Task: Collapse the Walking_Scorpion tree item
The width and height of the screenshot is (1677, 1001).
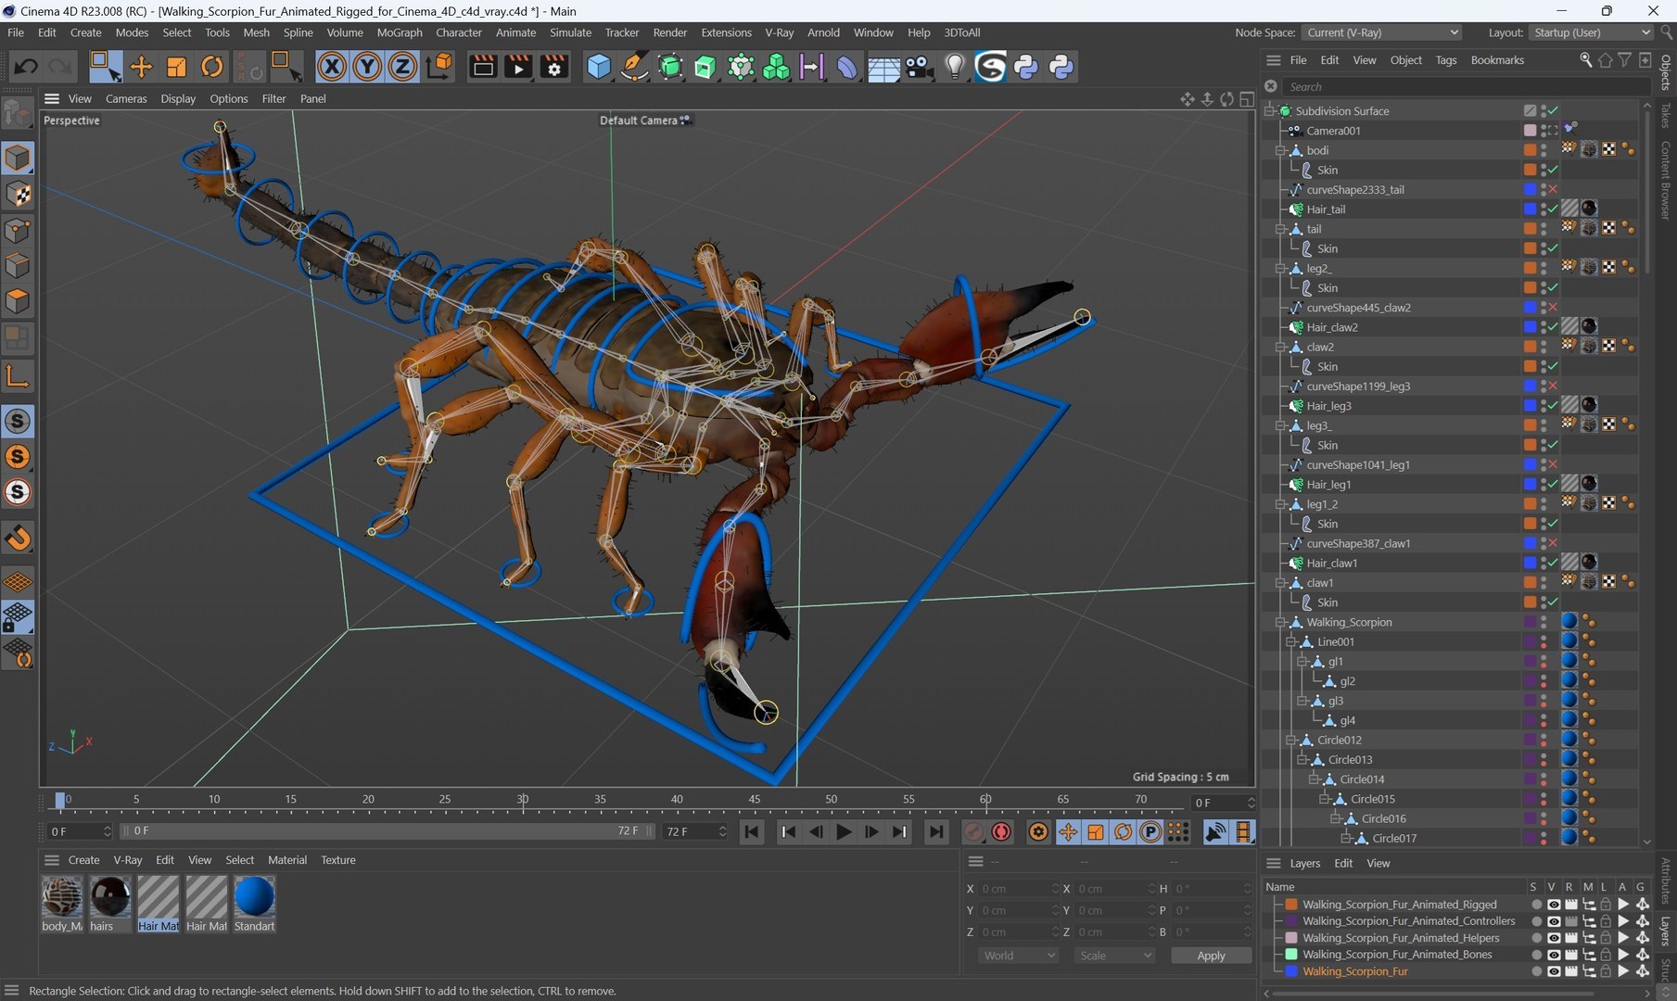Action: point(1280,622)
